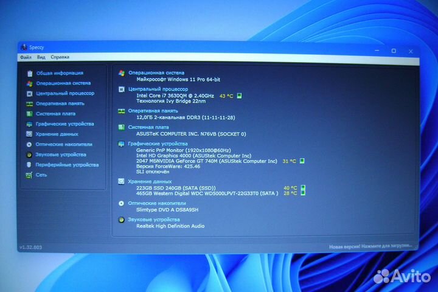Click the GPU temperature indicator next to 31 °C
This screenshot has width=438, height=292.
click(302, 161)
